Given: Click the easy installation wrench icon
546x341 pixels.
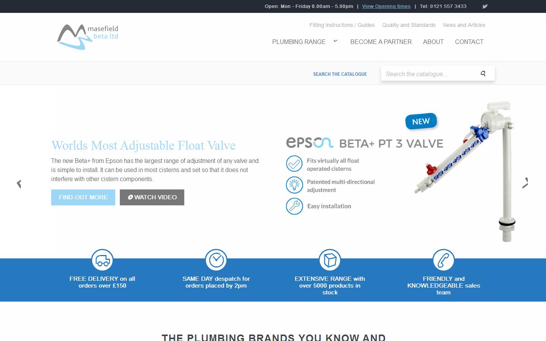Looking at the screenshot, I should (x=295, y=206).
